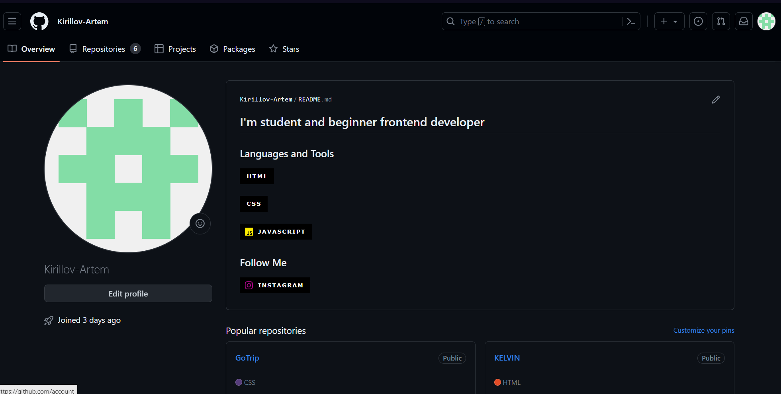Open the user avatar menu

coord(766,21)
